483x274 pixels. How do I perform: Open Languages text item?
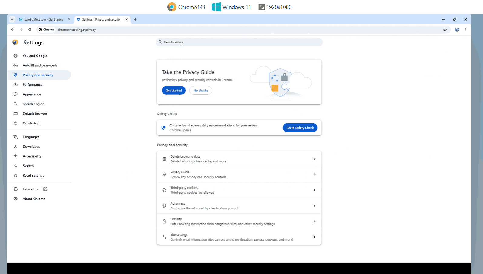[31, 137]
